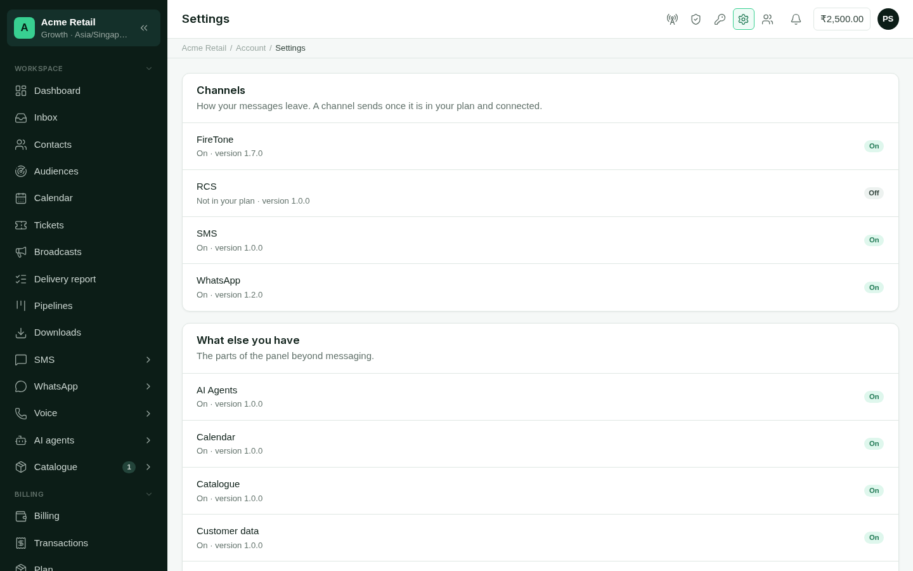
Task: Click the Downloads arrow icon
Action: [21, 332]
